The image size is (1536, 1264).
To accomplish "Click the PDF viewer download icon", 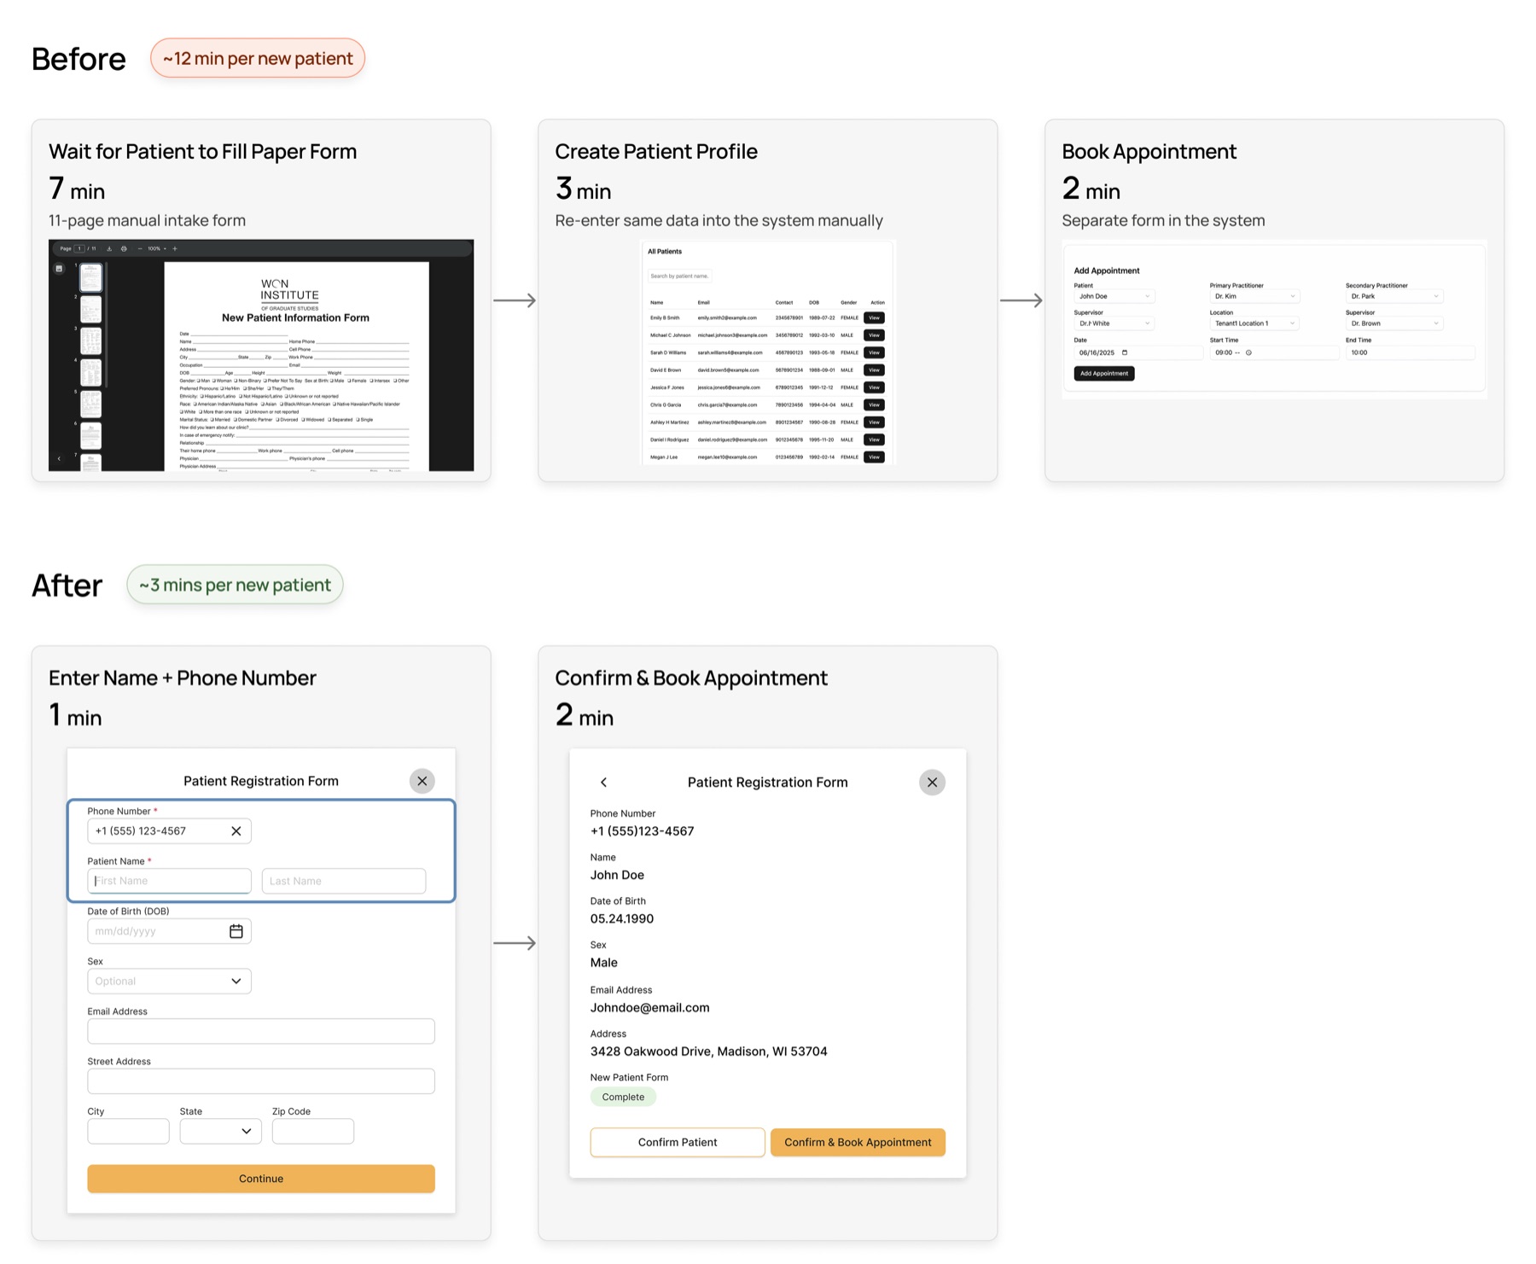I will [x=109, y=248].
